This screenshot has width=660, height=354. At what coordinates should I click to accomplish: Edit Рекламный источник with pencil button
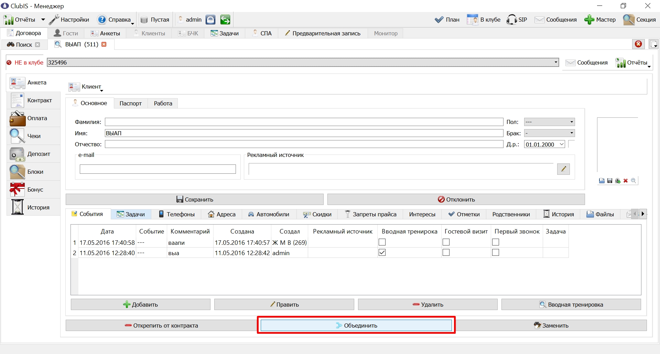pos(563,169)
